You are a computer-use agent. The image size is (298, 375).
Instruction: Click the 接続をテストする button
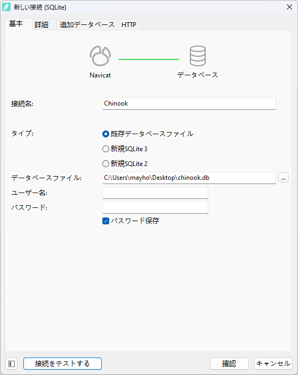[x=63, y=364]
